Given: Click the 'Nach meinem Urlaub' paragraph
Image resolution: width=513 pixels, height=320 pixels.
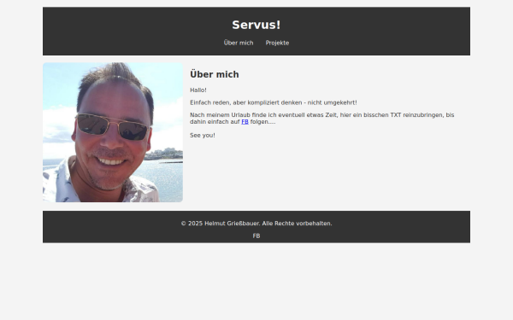Looking at the screenshot, I should [322, 119].
